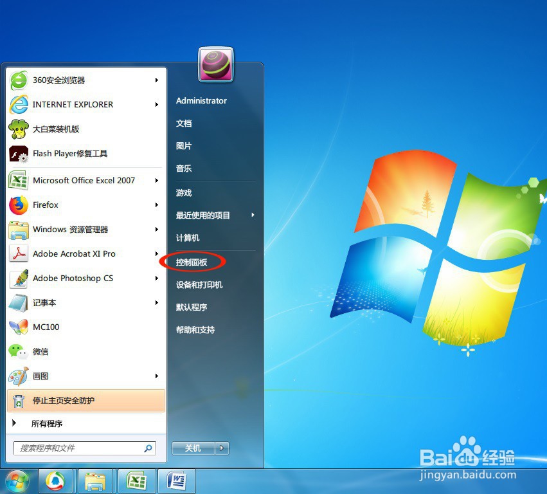The image size is (547, 494).
Task: Click the 记事本 notepad icon
Action: point(19,303)
